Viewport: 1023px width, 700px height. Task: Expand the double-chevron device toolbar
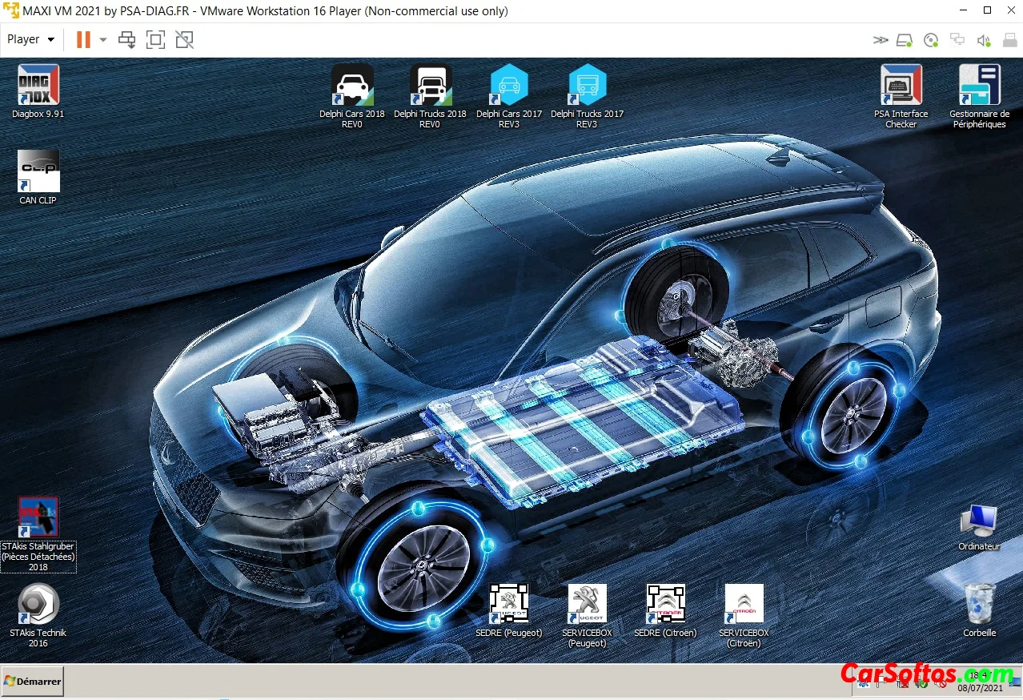[881, 39]
